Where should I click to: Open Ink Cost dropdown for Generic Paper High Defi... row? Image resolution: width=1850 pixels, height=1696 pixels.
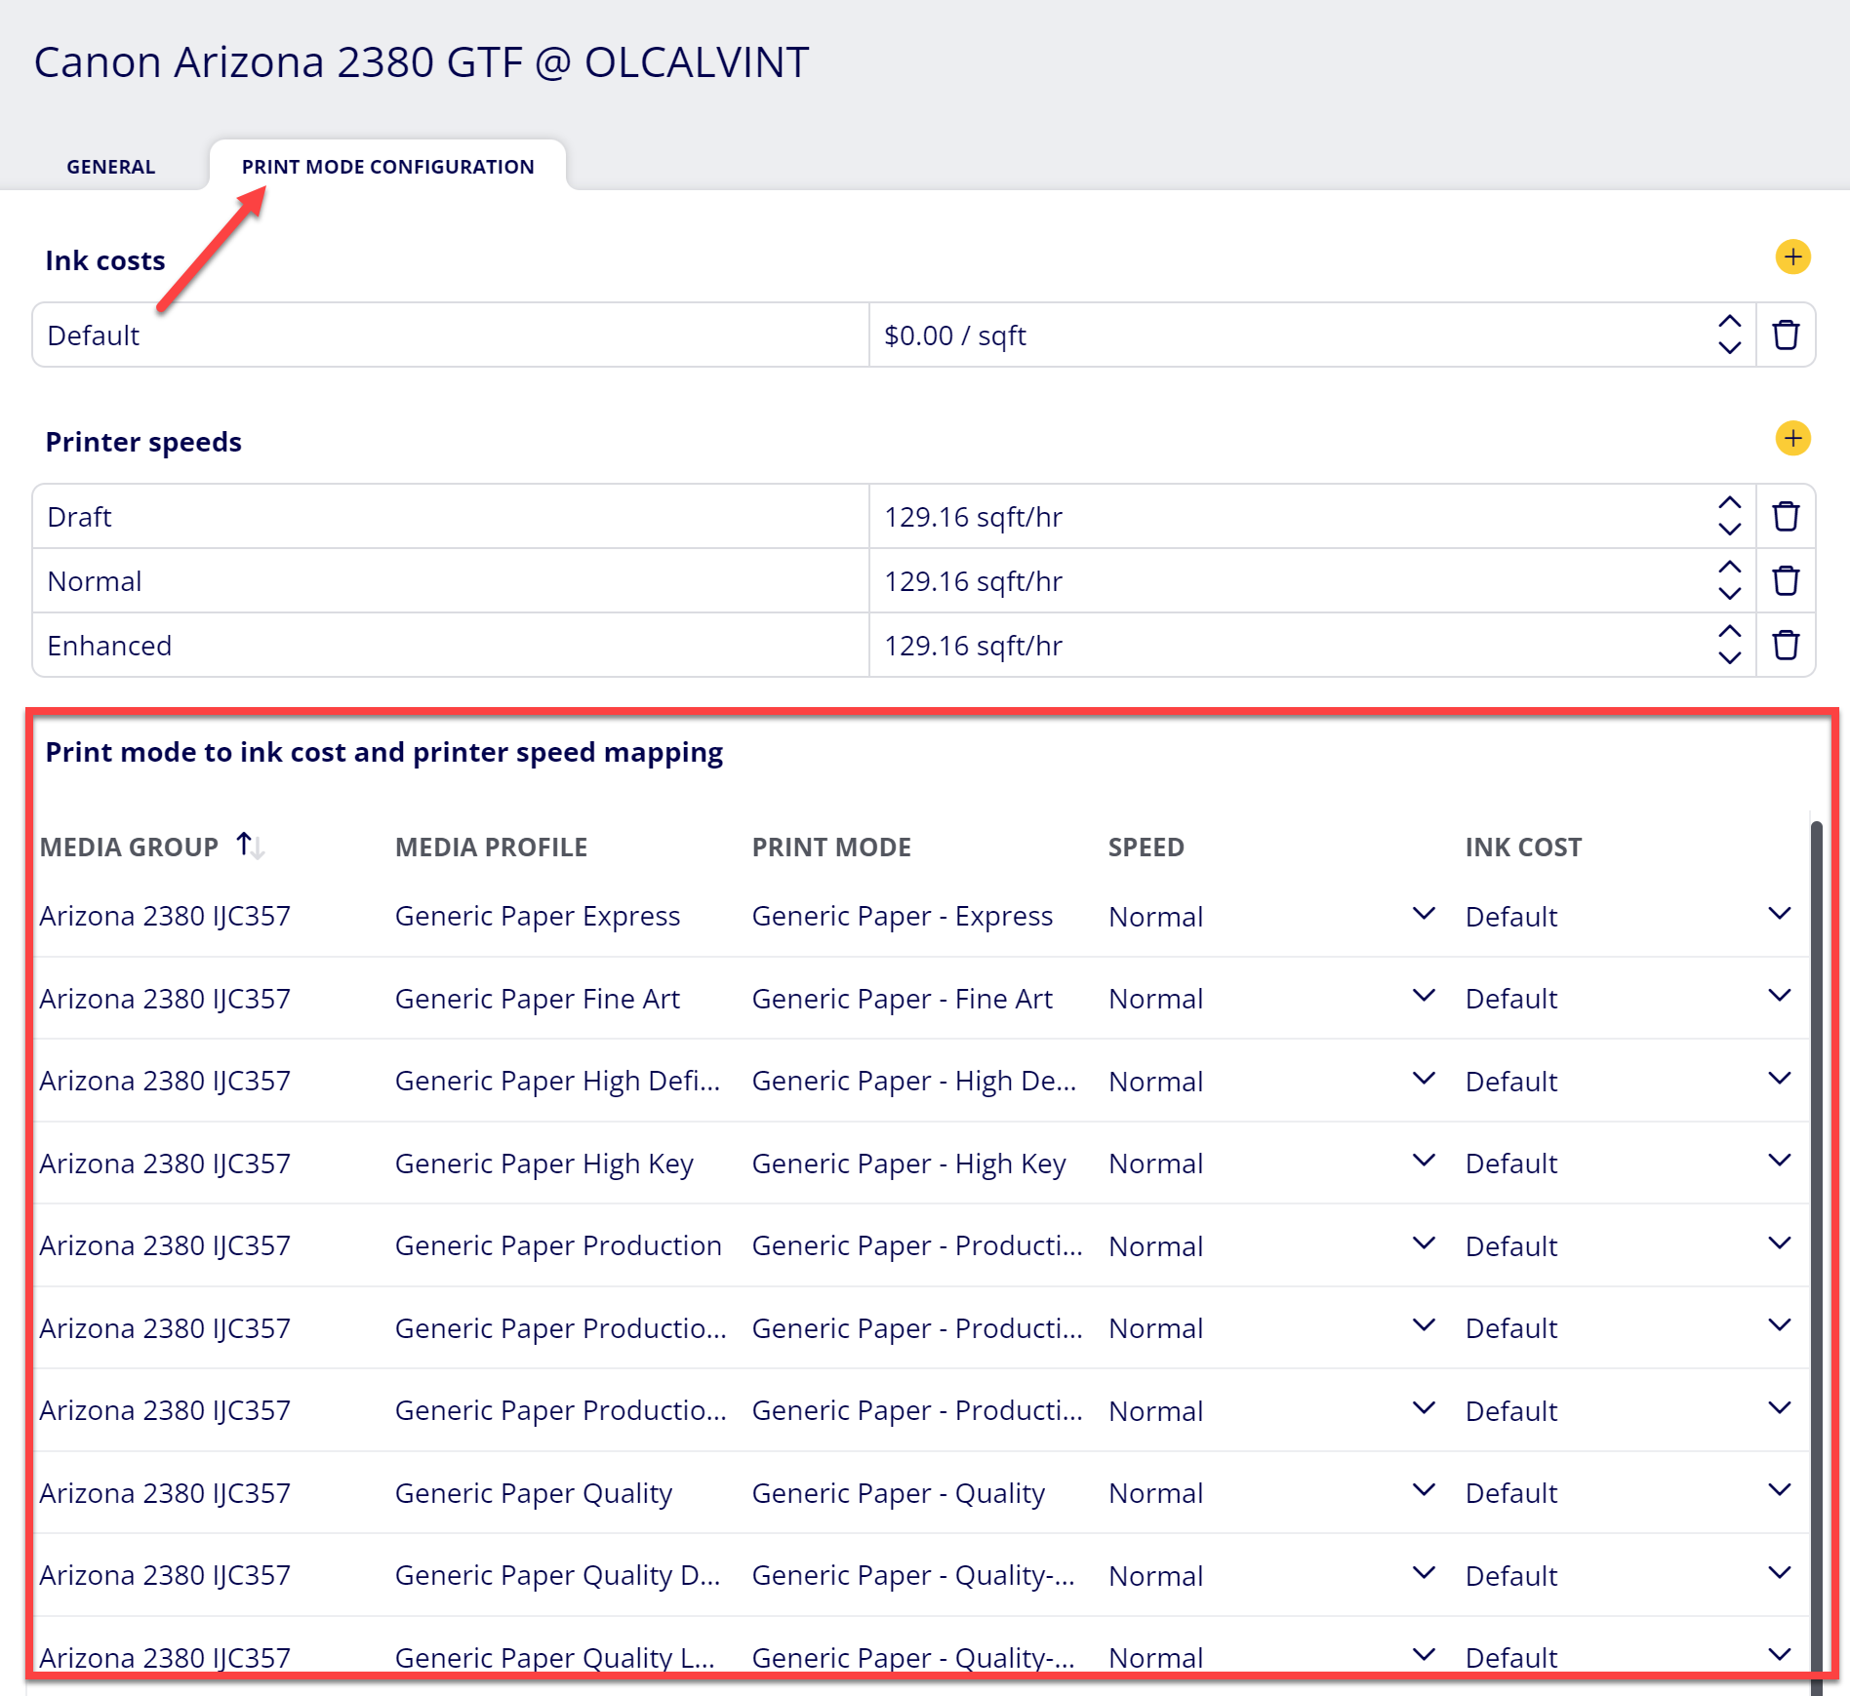point(1779,1080)
